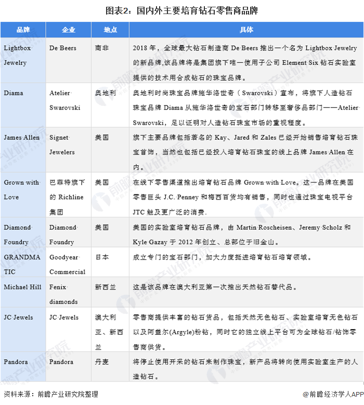
Task: Select the 品牌 column header
Action: click(x=23, y=30)
